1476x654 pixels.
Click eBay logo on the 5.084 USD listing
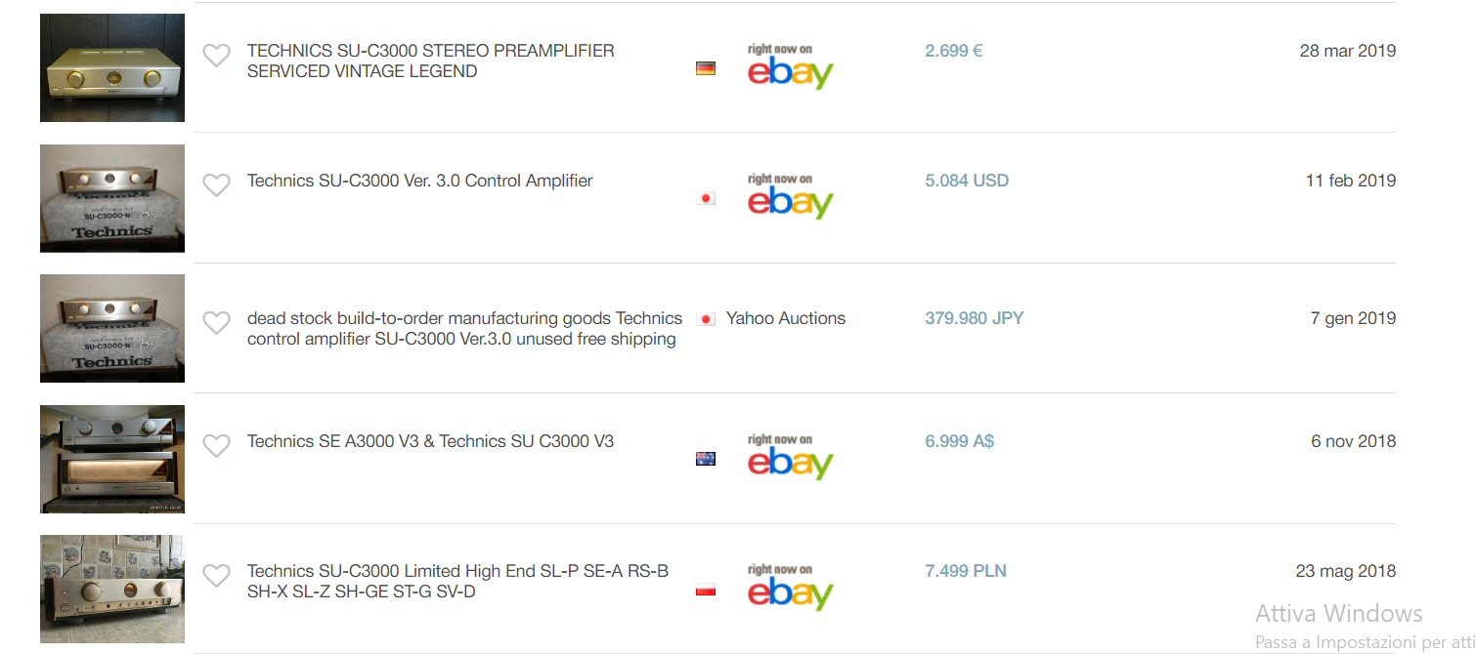click(x=790, y=197)
